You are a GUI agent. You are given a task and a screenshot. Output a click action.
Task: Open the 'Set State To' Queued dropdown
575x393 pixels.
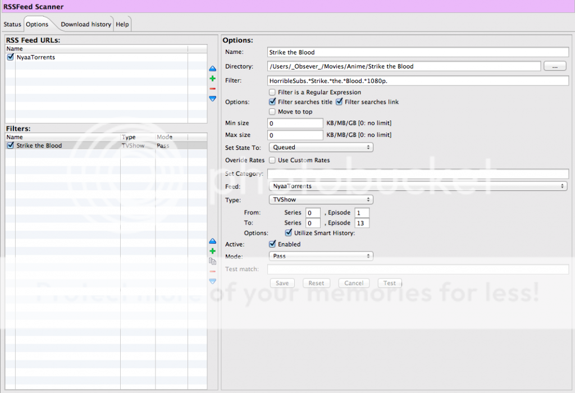[x=321, y=147]
